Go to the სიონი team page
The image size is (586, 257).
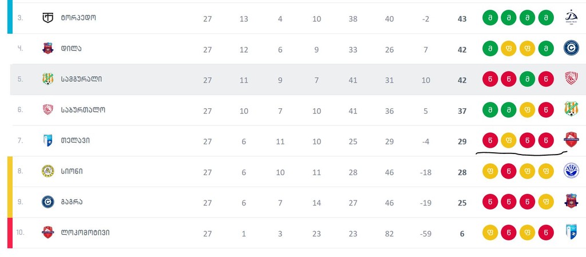point(72,171)
